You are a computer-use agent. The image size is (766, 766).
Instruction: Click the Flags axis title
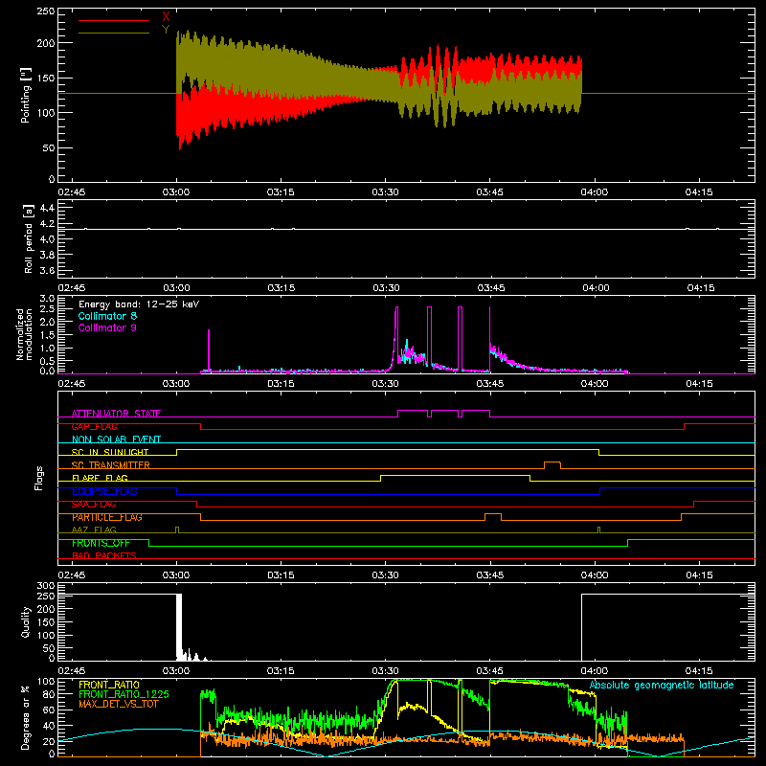(38, 478)
